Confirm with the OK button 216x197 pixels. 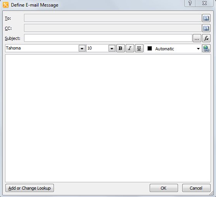[x=164, y=188]
